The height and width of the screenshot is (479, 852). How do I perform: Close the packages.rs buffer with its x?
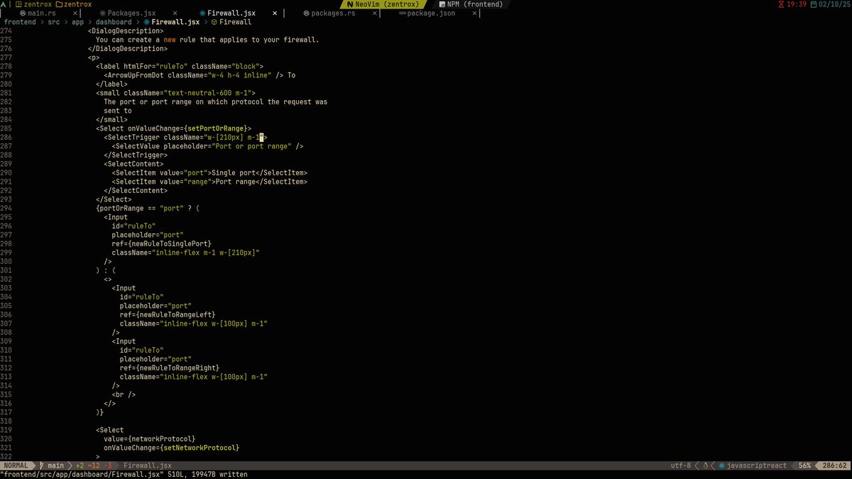pos(374,13)
